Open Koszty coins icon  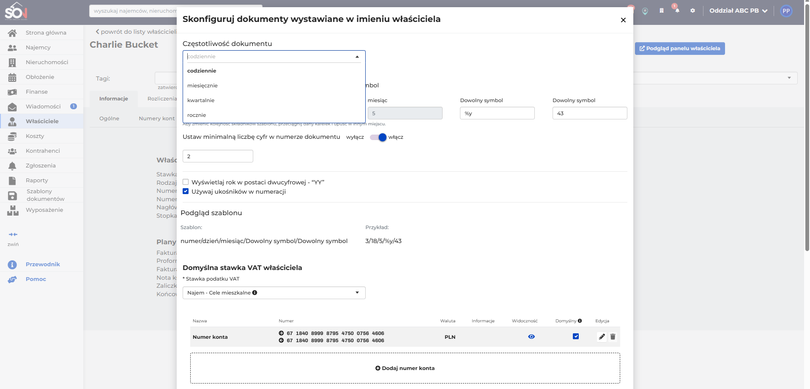[12, 136]
